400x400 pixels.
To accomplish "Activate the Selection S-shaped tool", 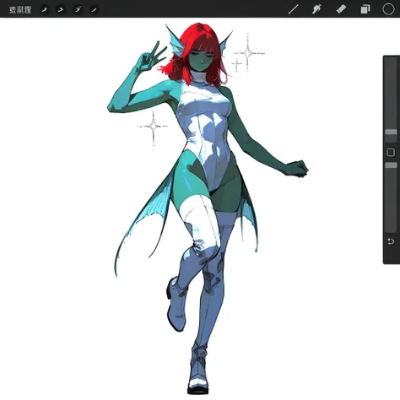I will click(x=78, y=10).
